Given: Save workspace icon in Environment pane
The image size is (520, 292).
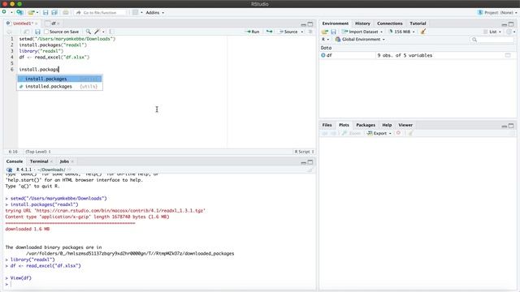Looking at the screenshot, I should (x=333, y=32).
